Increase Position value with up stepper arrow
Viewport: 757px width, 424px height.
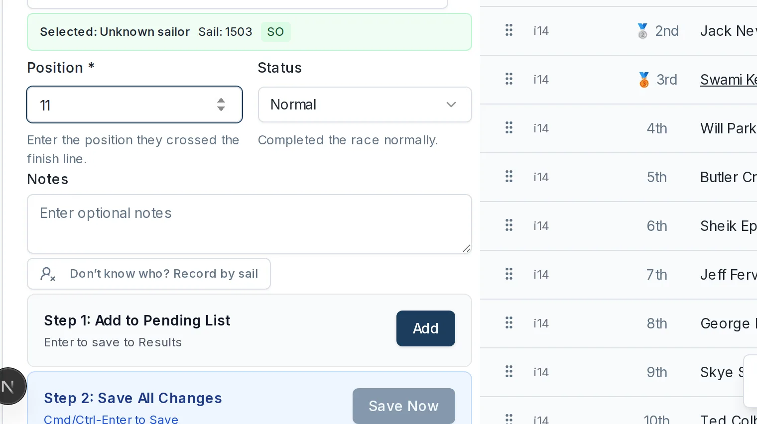[x=221, y=101]
